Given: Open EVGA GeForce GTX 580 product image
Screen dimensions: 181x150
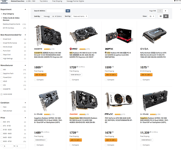Looking at the screenshot, I should [155, 35].
